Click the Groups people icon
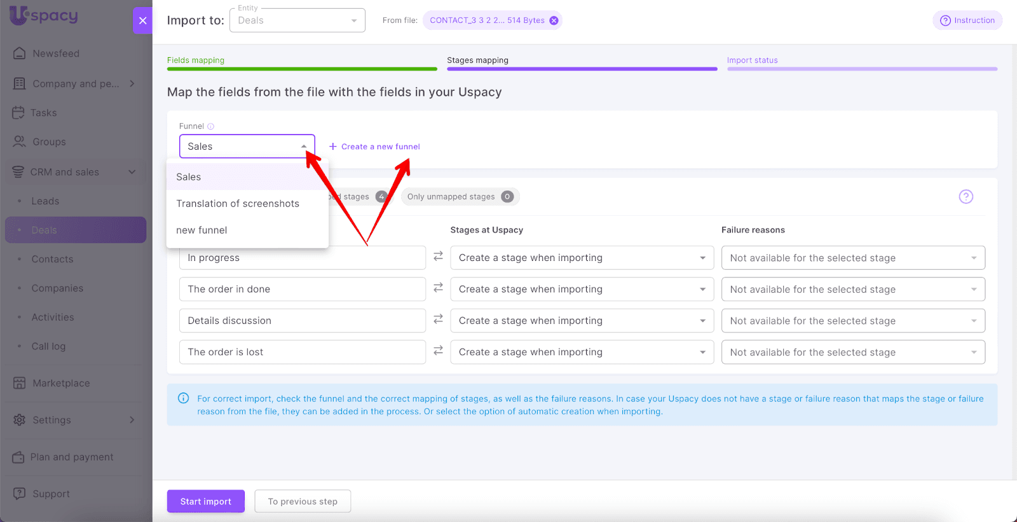 tap(20, 142)
